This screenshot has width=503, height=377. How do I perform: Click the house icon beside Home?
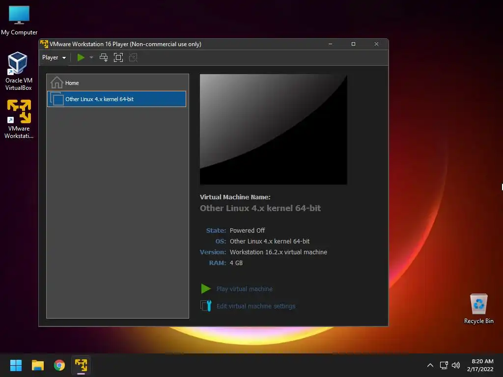point(56,82)
